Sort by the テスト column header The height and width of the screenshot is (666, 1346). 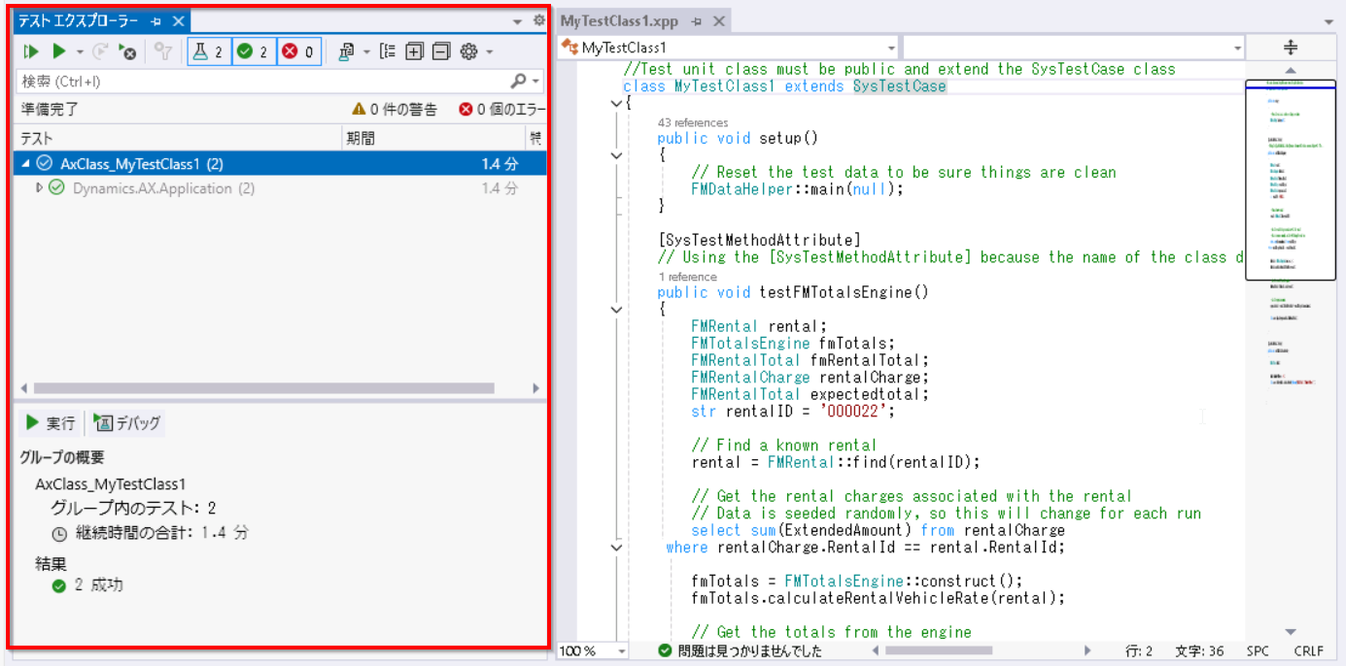pyautogui.click(x=178, y=138)
